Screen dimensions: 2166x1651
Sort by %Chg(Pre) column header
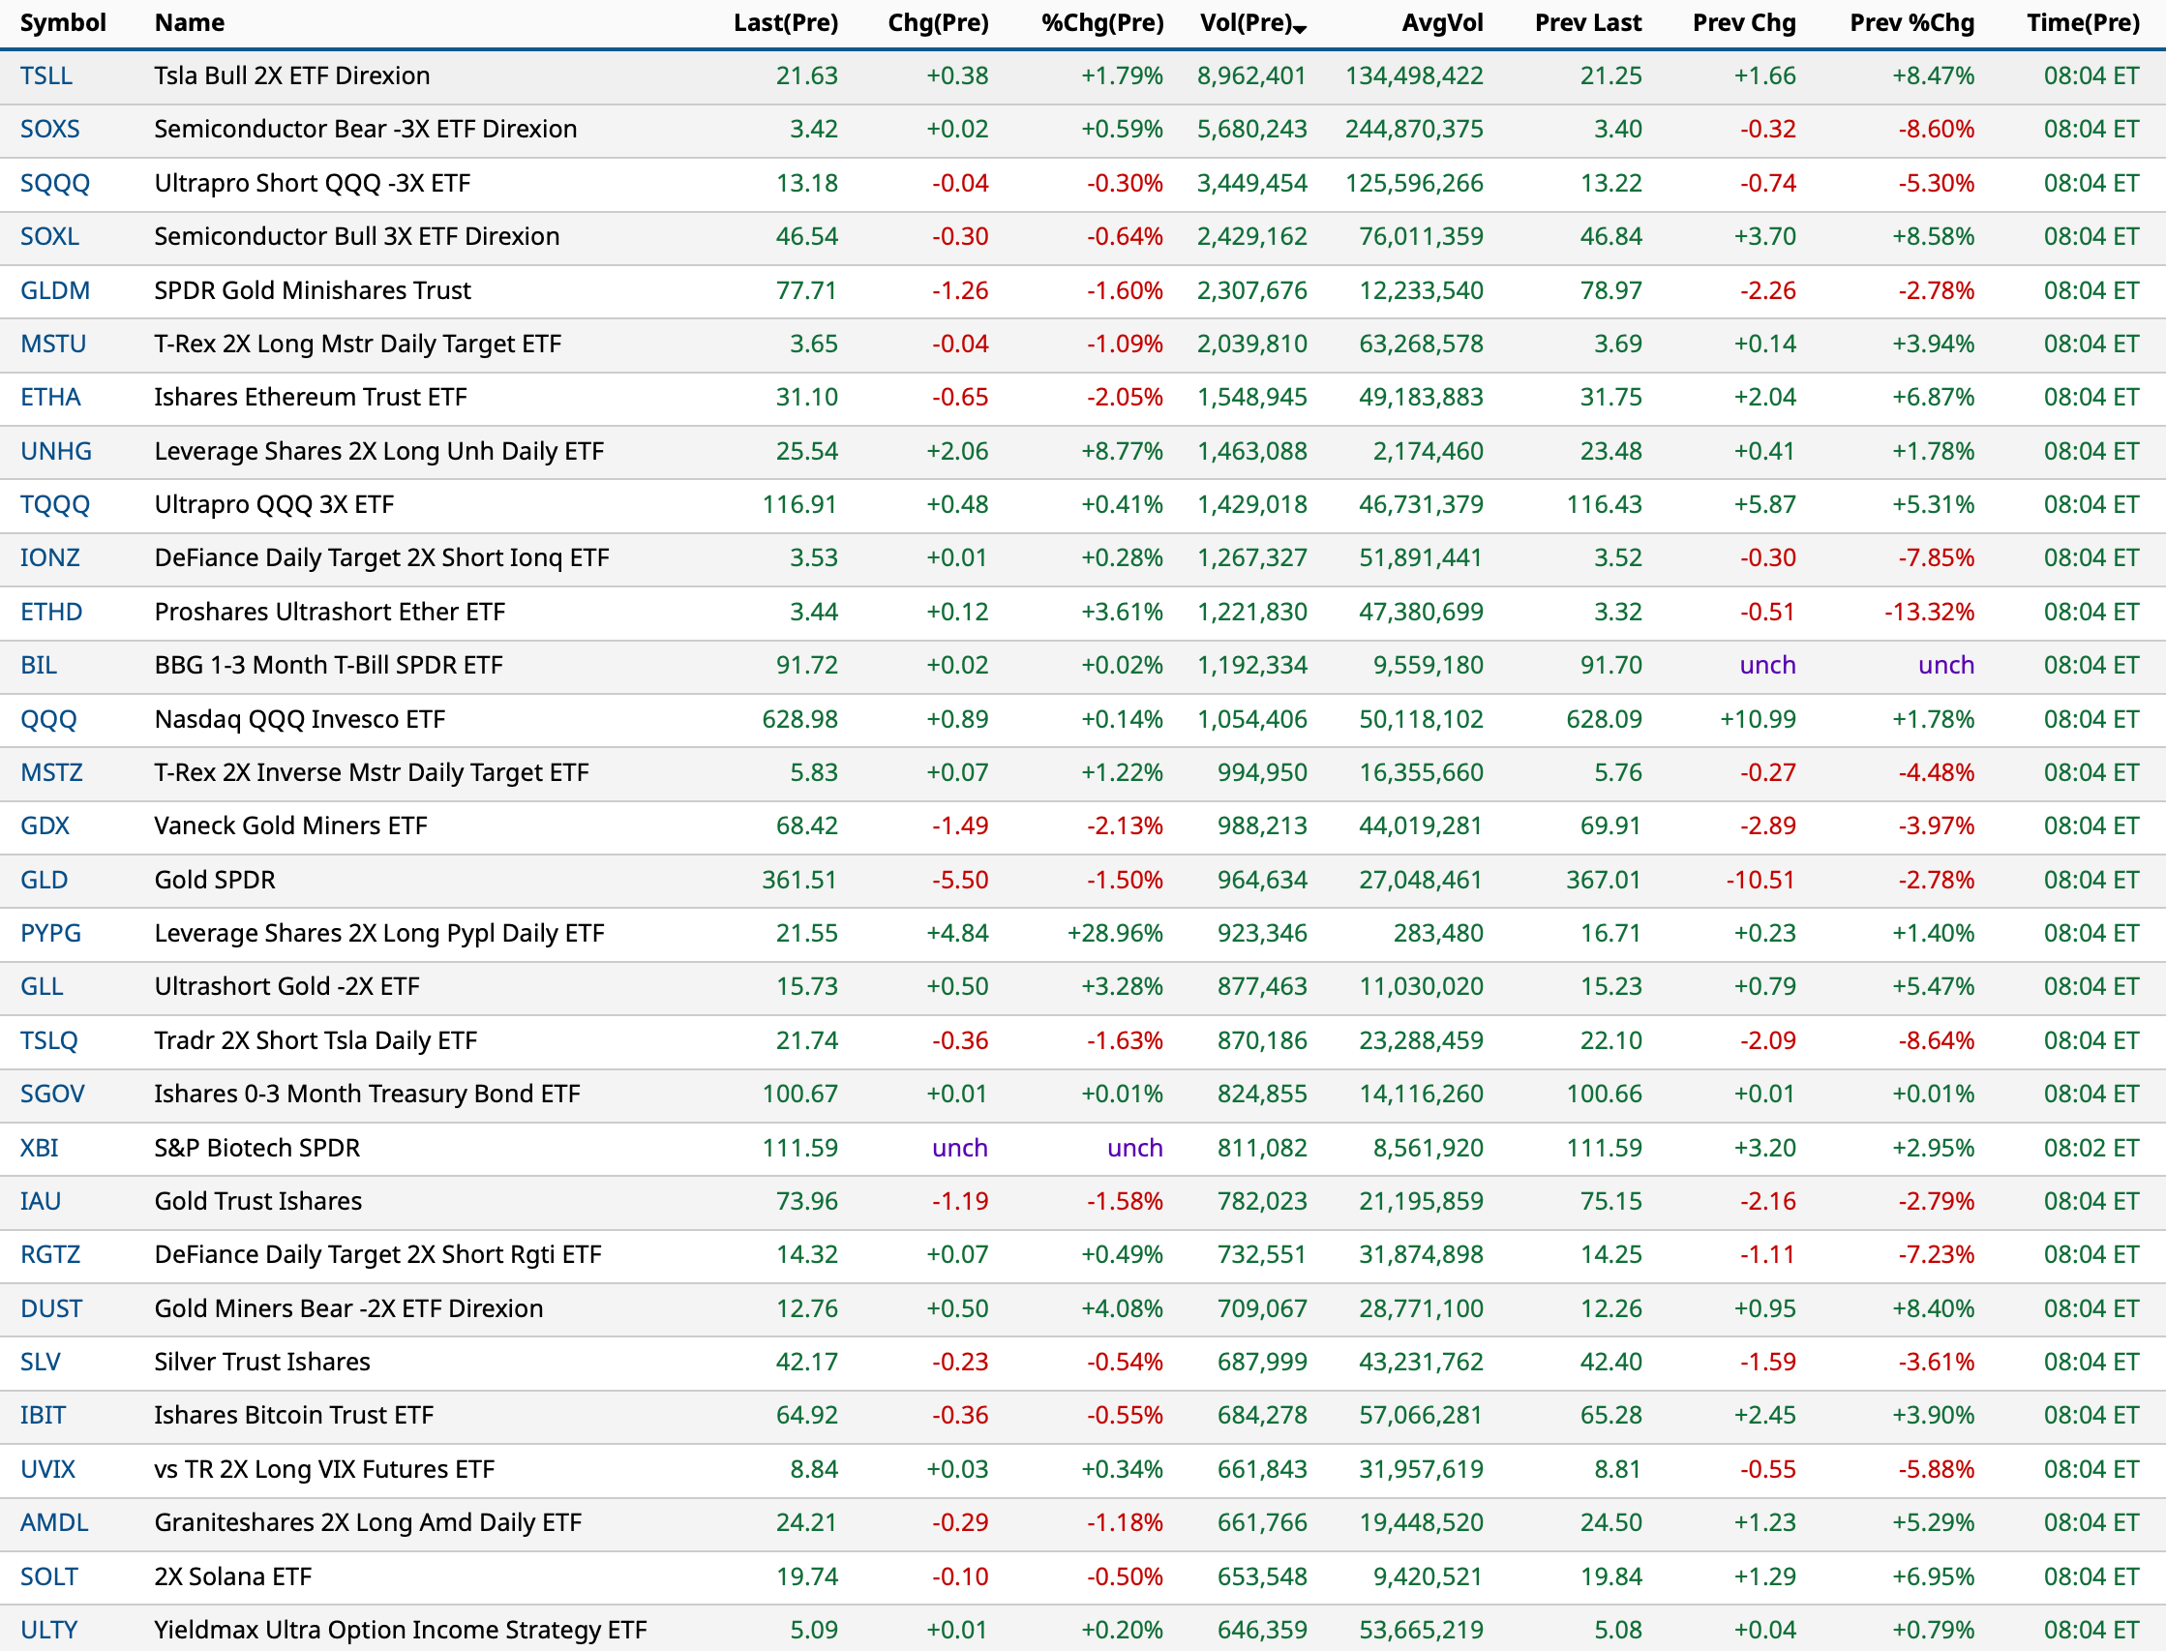tap(1101, 22)
